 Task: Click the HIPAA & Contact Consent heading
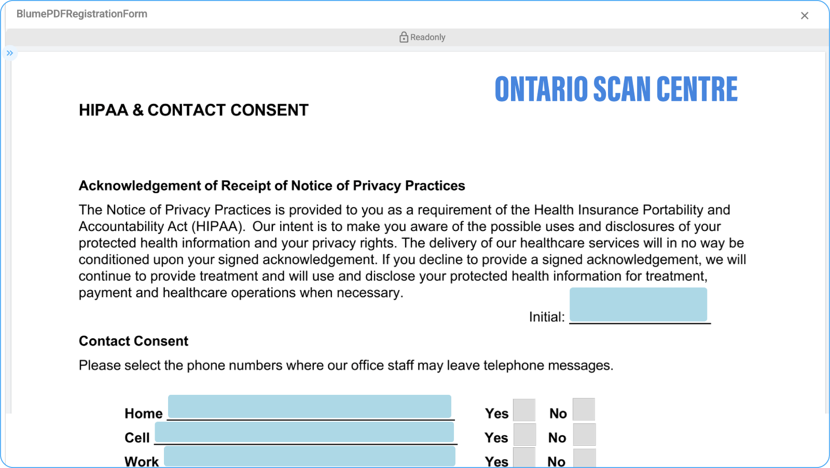pyautogui.click(x=193, y=110)
